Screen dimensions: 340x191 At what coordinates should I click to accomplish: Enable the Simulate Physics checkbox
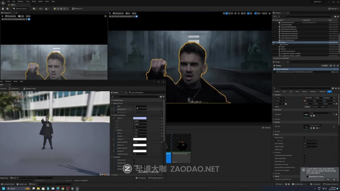tap(304, 138)
